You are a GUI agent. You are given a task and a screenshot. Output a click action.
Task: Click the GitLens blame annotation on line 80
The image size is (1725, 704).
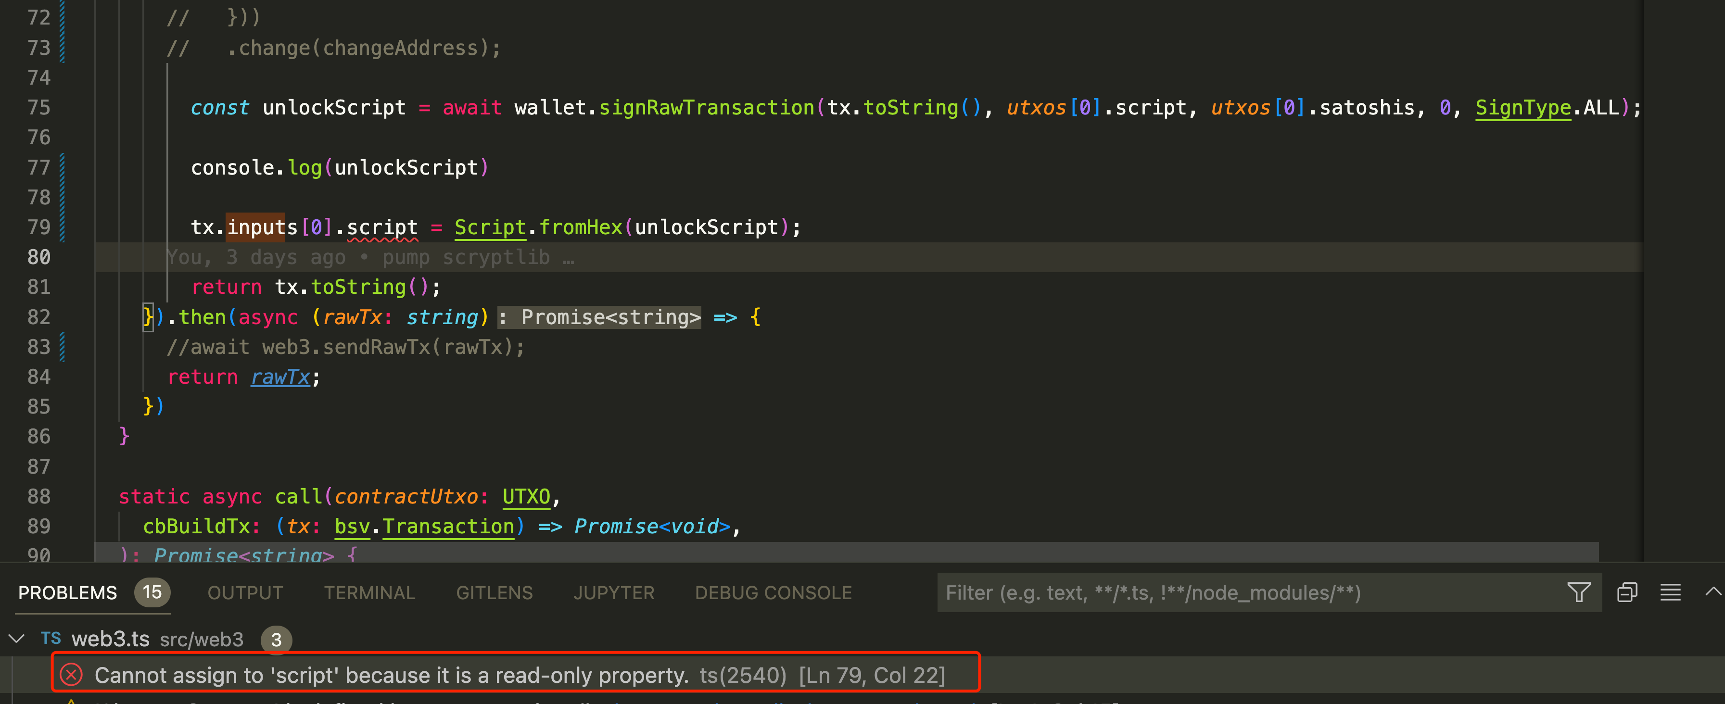(x=370, y=258)
